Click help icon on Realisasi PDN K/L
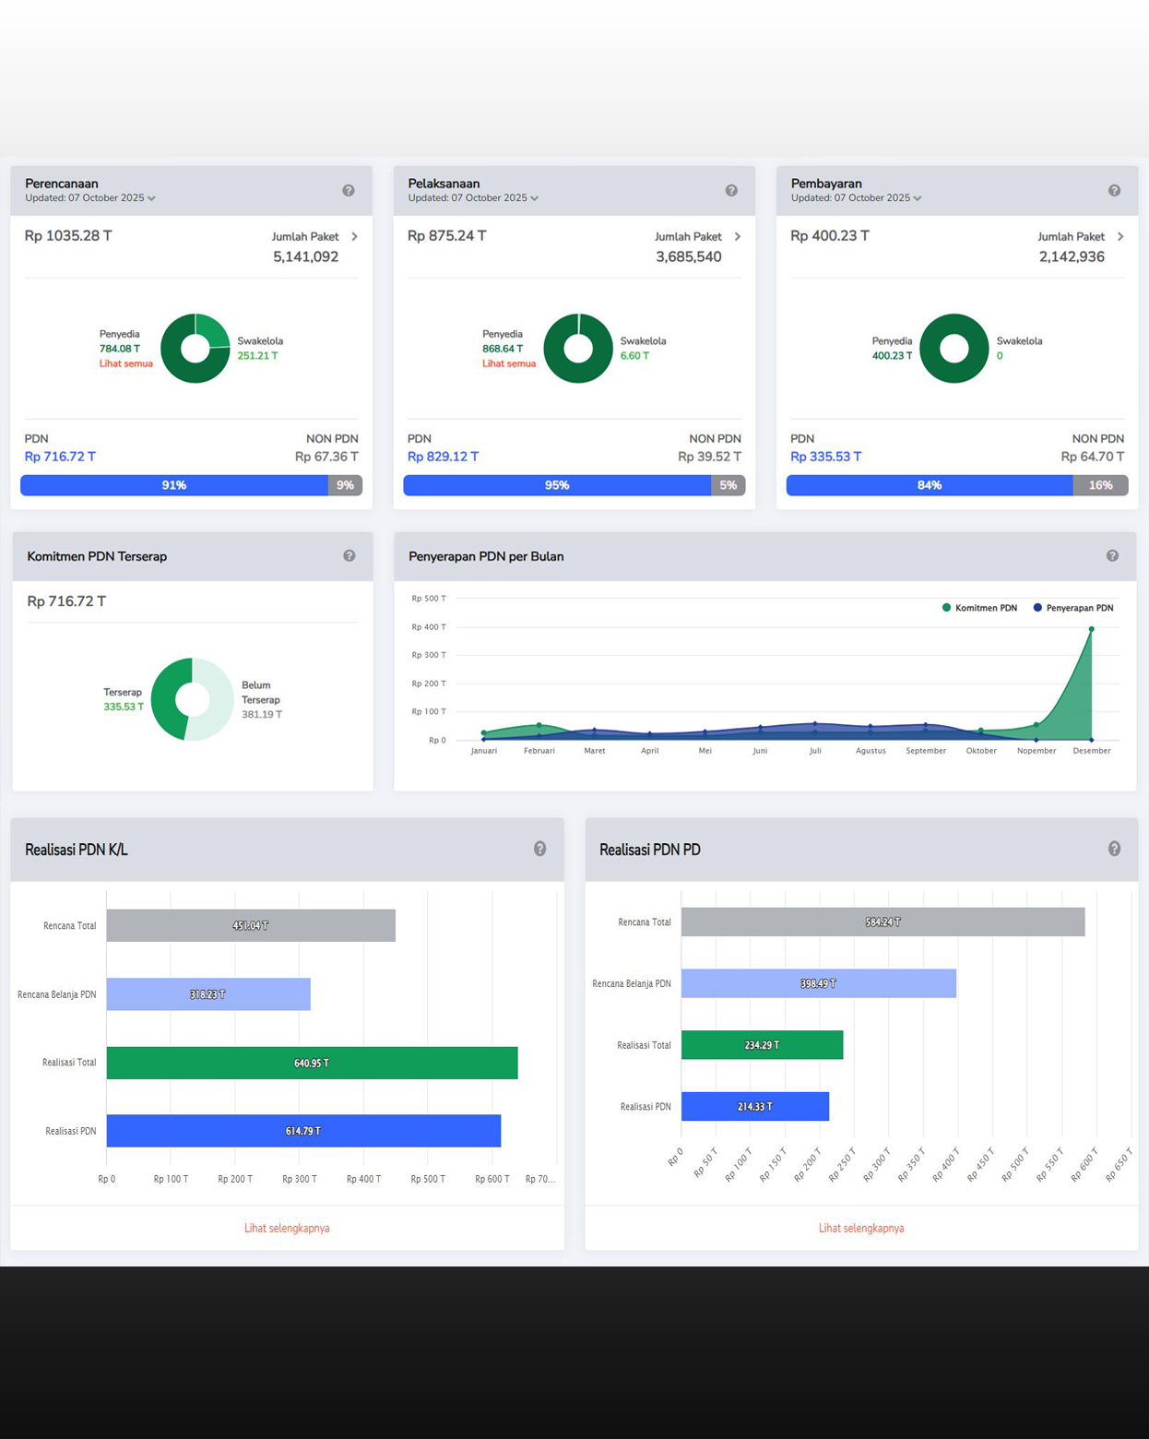The image size is (1149, 1439). pos(540,849)
